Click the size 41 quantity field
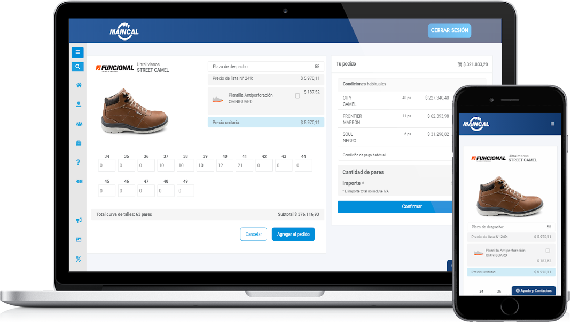571x323 pixels. point(244,165)
